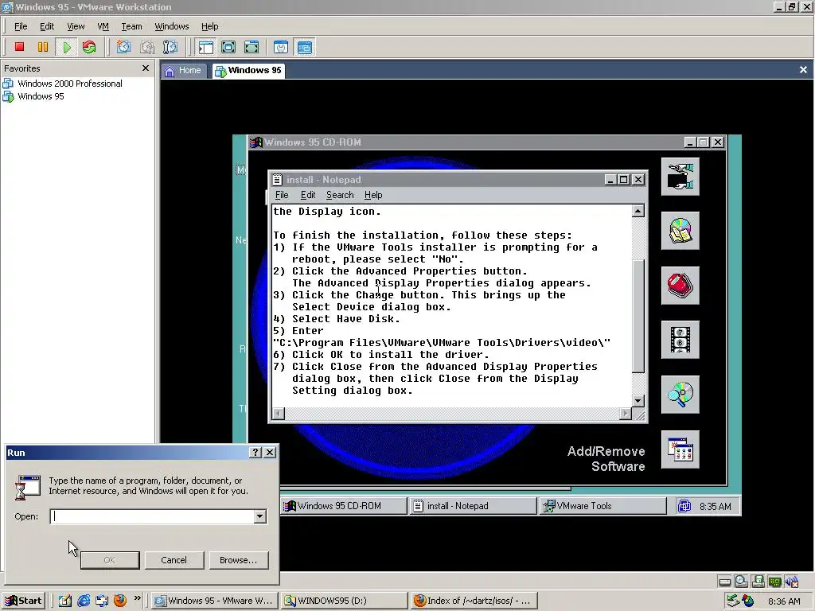Switch to quick switch mode icon
Screen dimensions: 815x611
(252, 47)
